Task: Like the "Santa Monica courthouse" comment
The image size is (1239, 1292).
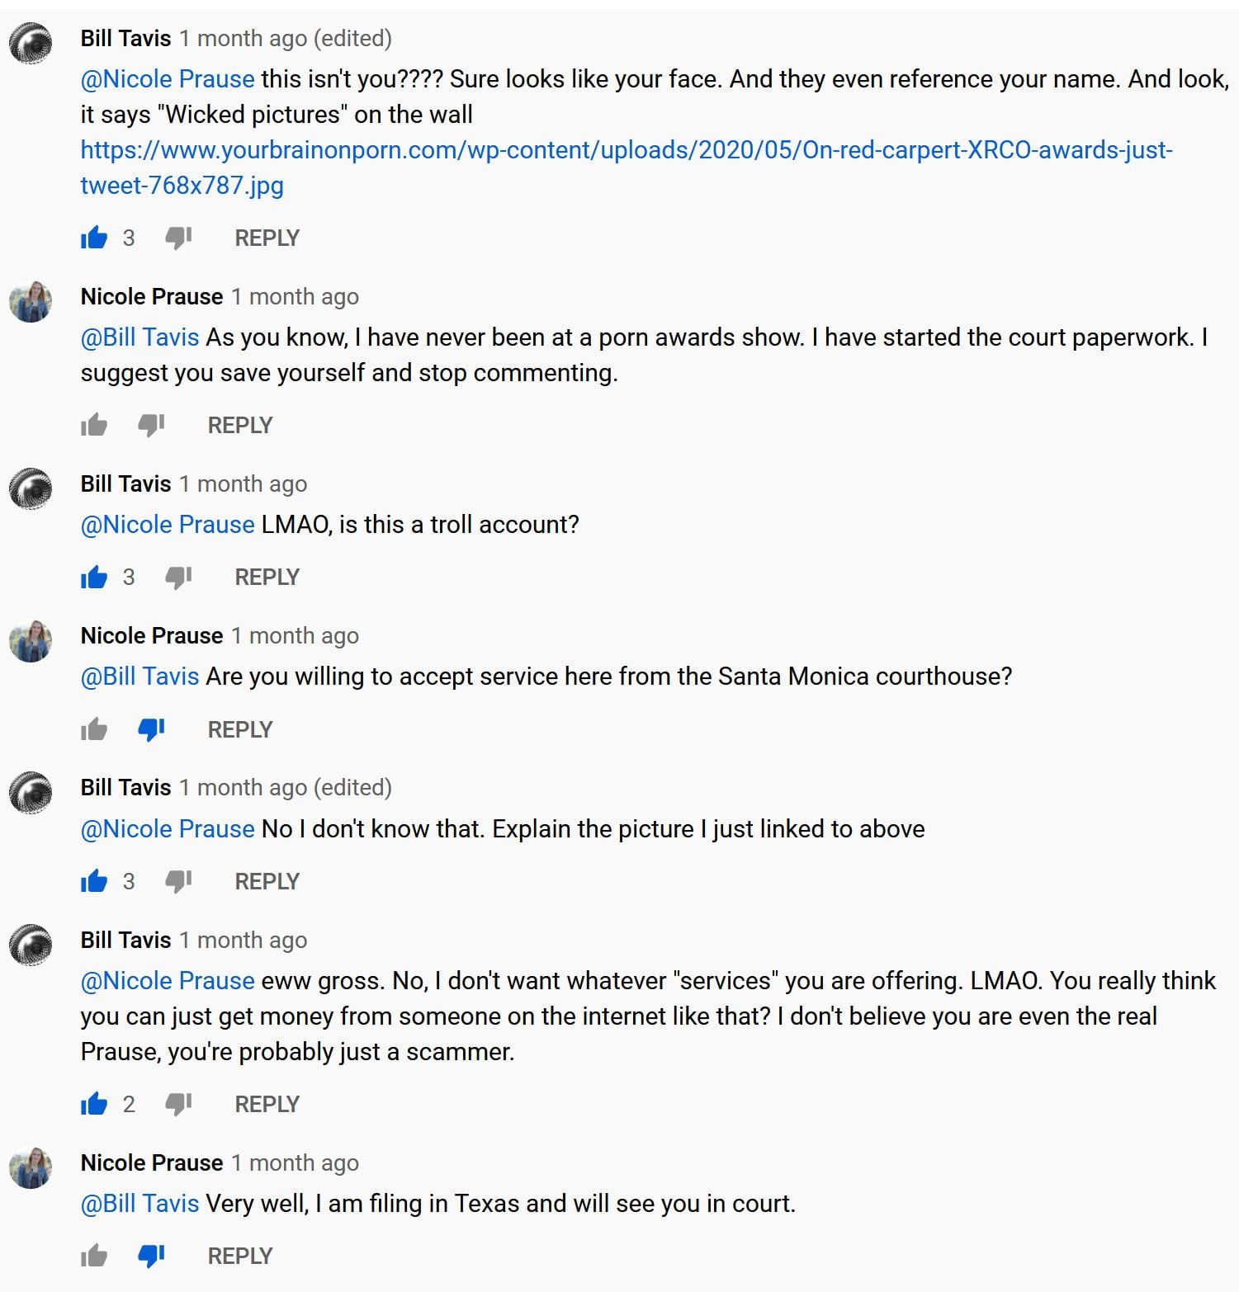Action: point(94,730)
